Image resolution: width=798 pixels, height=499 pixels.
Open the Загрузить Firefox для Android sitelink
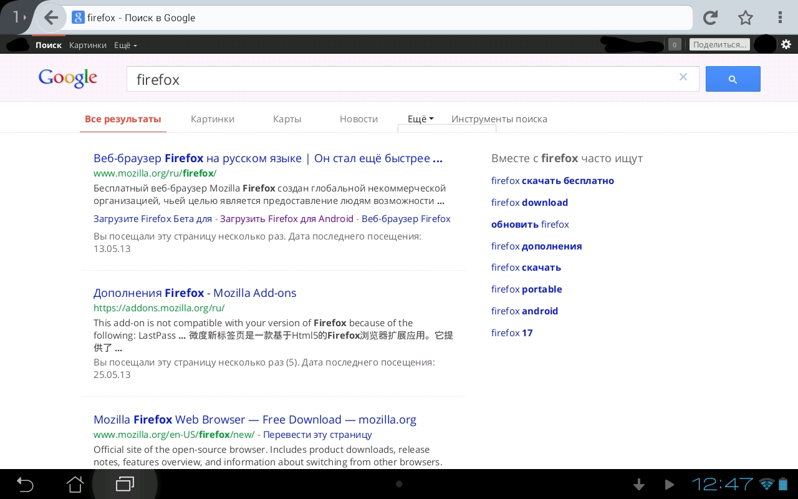[287, 219]
